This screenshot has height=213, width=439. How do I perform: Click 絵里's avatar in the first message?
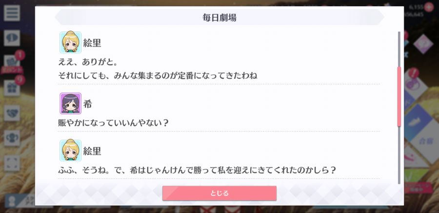pos(70,42)
